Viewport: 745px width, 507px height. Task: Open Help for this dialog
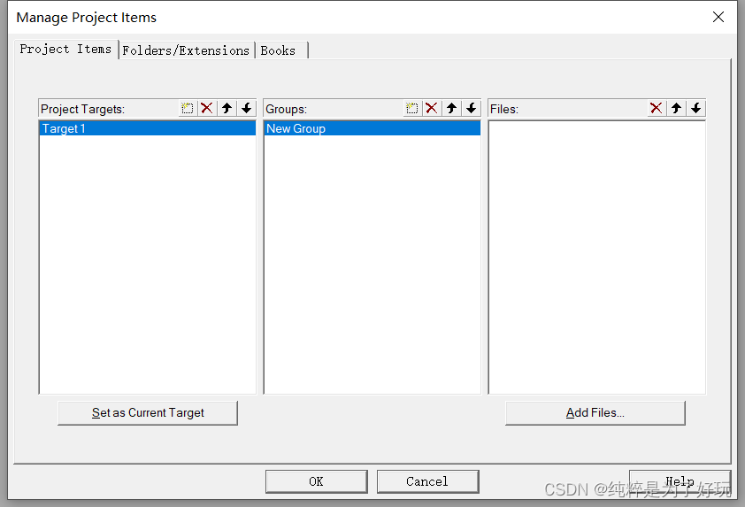[680, 481]
